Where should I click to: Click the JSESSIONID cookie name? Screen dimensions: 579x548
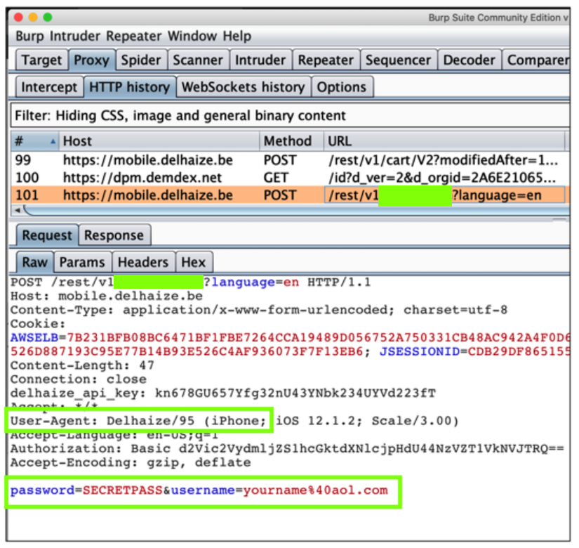(x=420, y=351)
